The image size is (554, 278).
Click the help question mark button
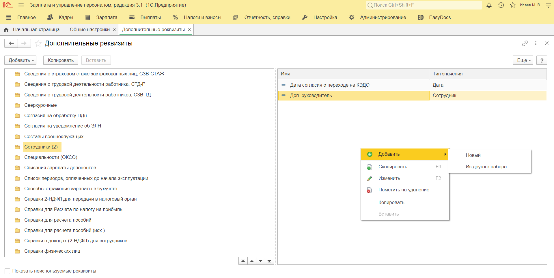click(542, 60)
